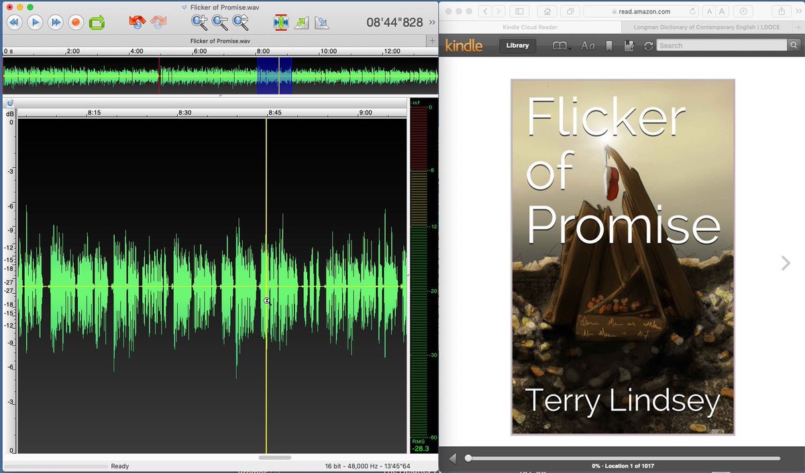The height and width of the screenshot is (473, 805).
Task: Open the Library in Kindle
Action: 517,45
